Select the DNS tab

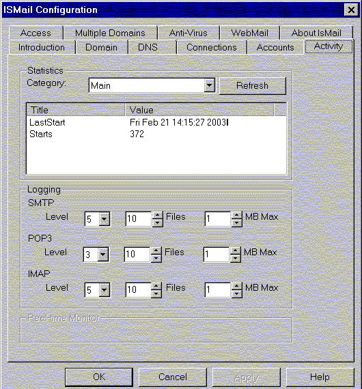pyautogui.click(x=148, y=47)
